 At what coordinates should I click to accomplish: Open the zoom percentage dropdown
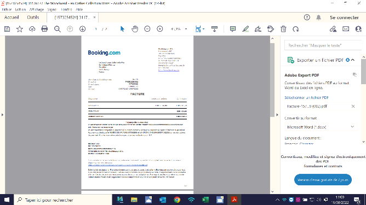tap(186, 29)
